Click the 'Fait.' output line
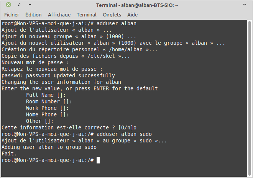The width and height of the screenshot is (253, 178). coord(9,154)
